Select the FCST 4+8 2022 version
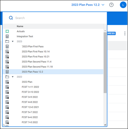Viewport: 128px width, 129px height. pyautogui.click(x=30, y=102)
